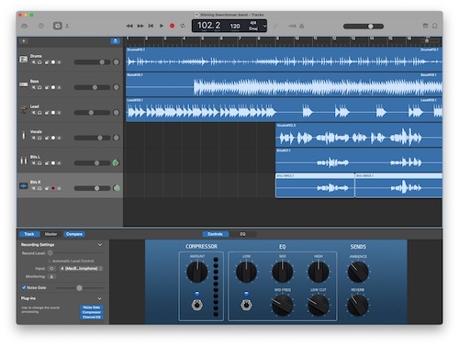
Task: Select the Drums track icon
Action: 24,59
